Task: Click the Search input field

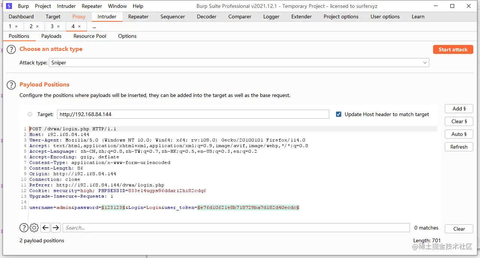Action: (236, 228)
